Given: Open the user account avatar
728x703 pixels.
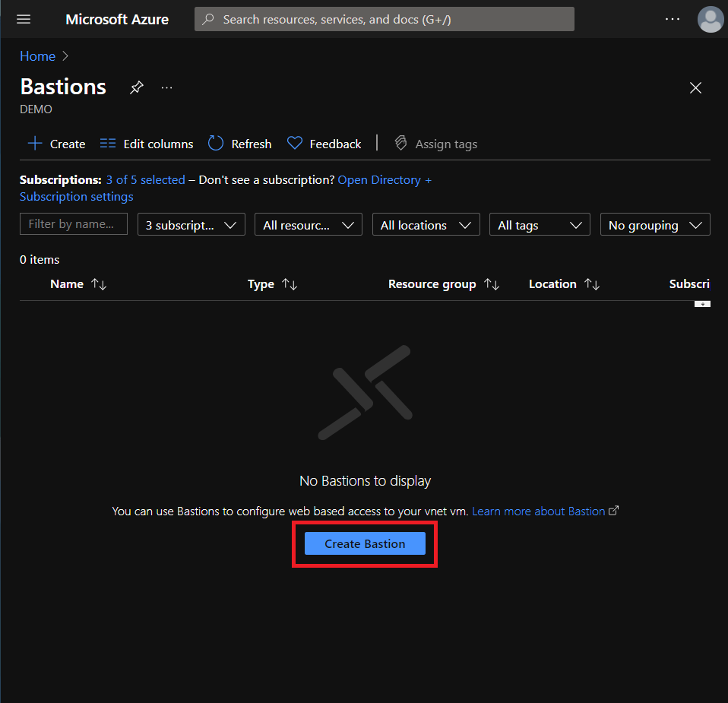Looking at the screenshot, I should click(x=710, y=20).
